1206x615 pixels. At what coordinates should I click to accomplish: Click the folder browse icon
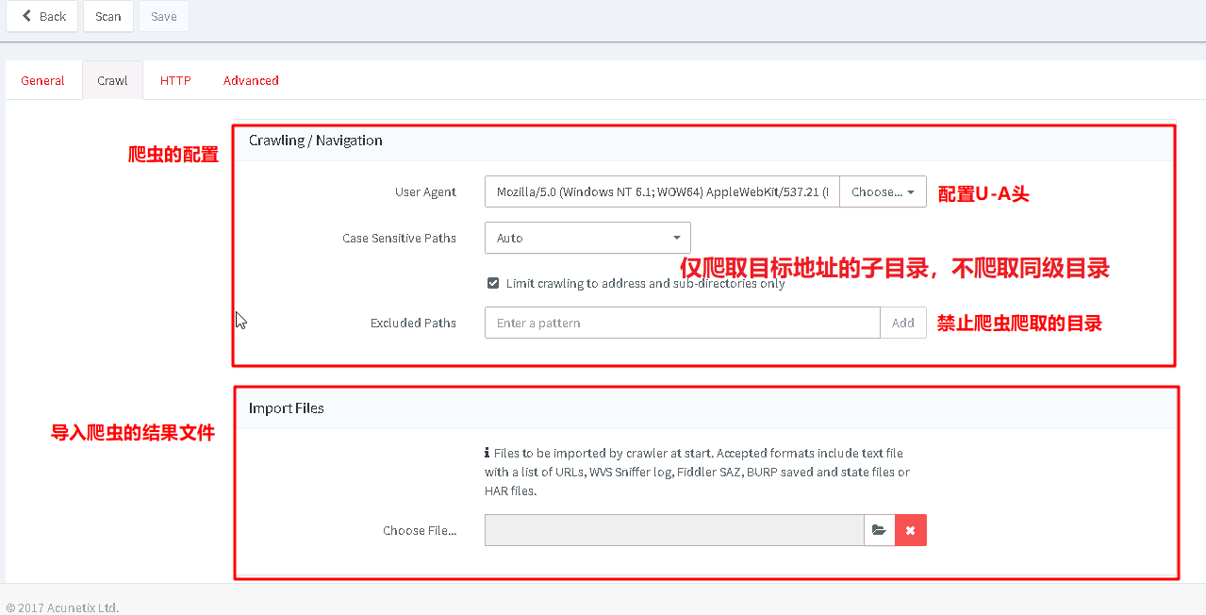[879, 530]
